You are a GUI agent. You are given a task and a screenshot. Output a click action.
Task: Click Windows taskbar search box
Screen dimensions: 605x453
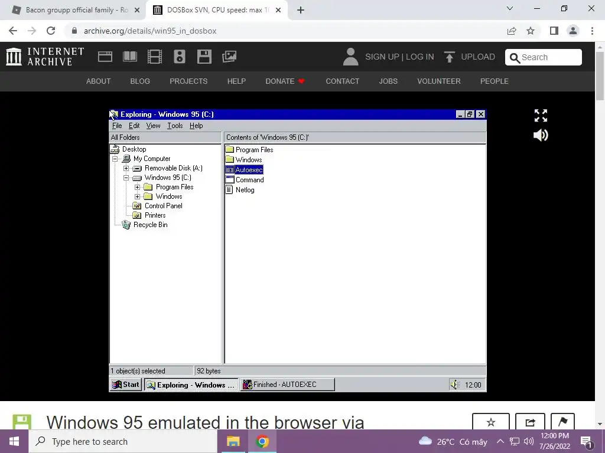click(123, 441)
